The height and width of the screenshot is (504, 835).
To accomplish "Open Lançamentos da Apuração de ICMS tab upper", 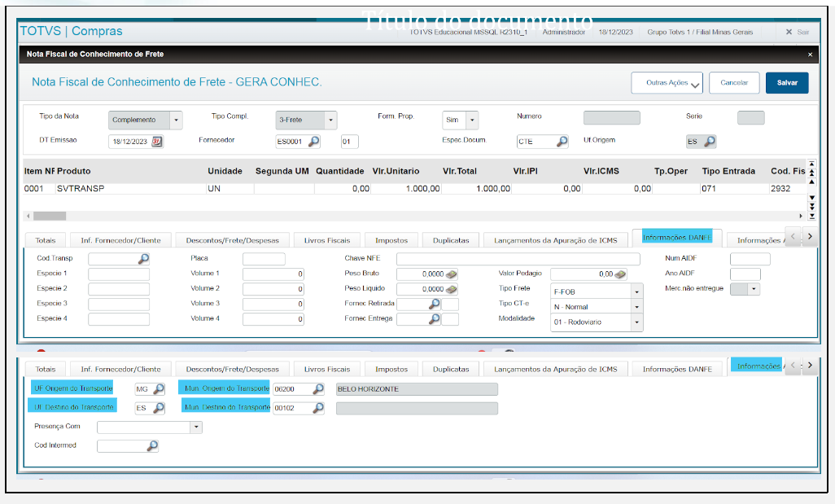I will pos(555,241).
